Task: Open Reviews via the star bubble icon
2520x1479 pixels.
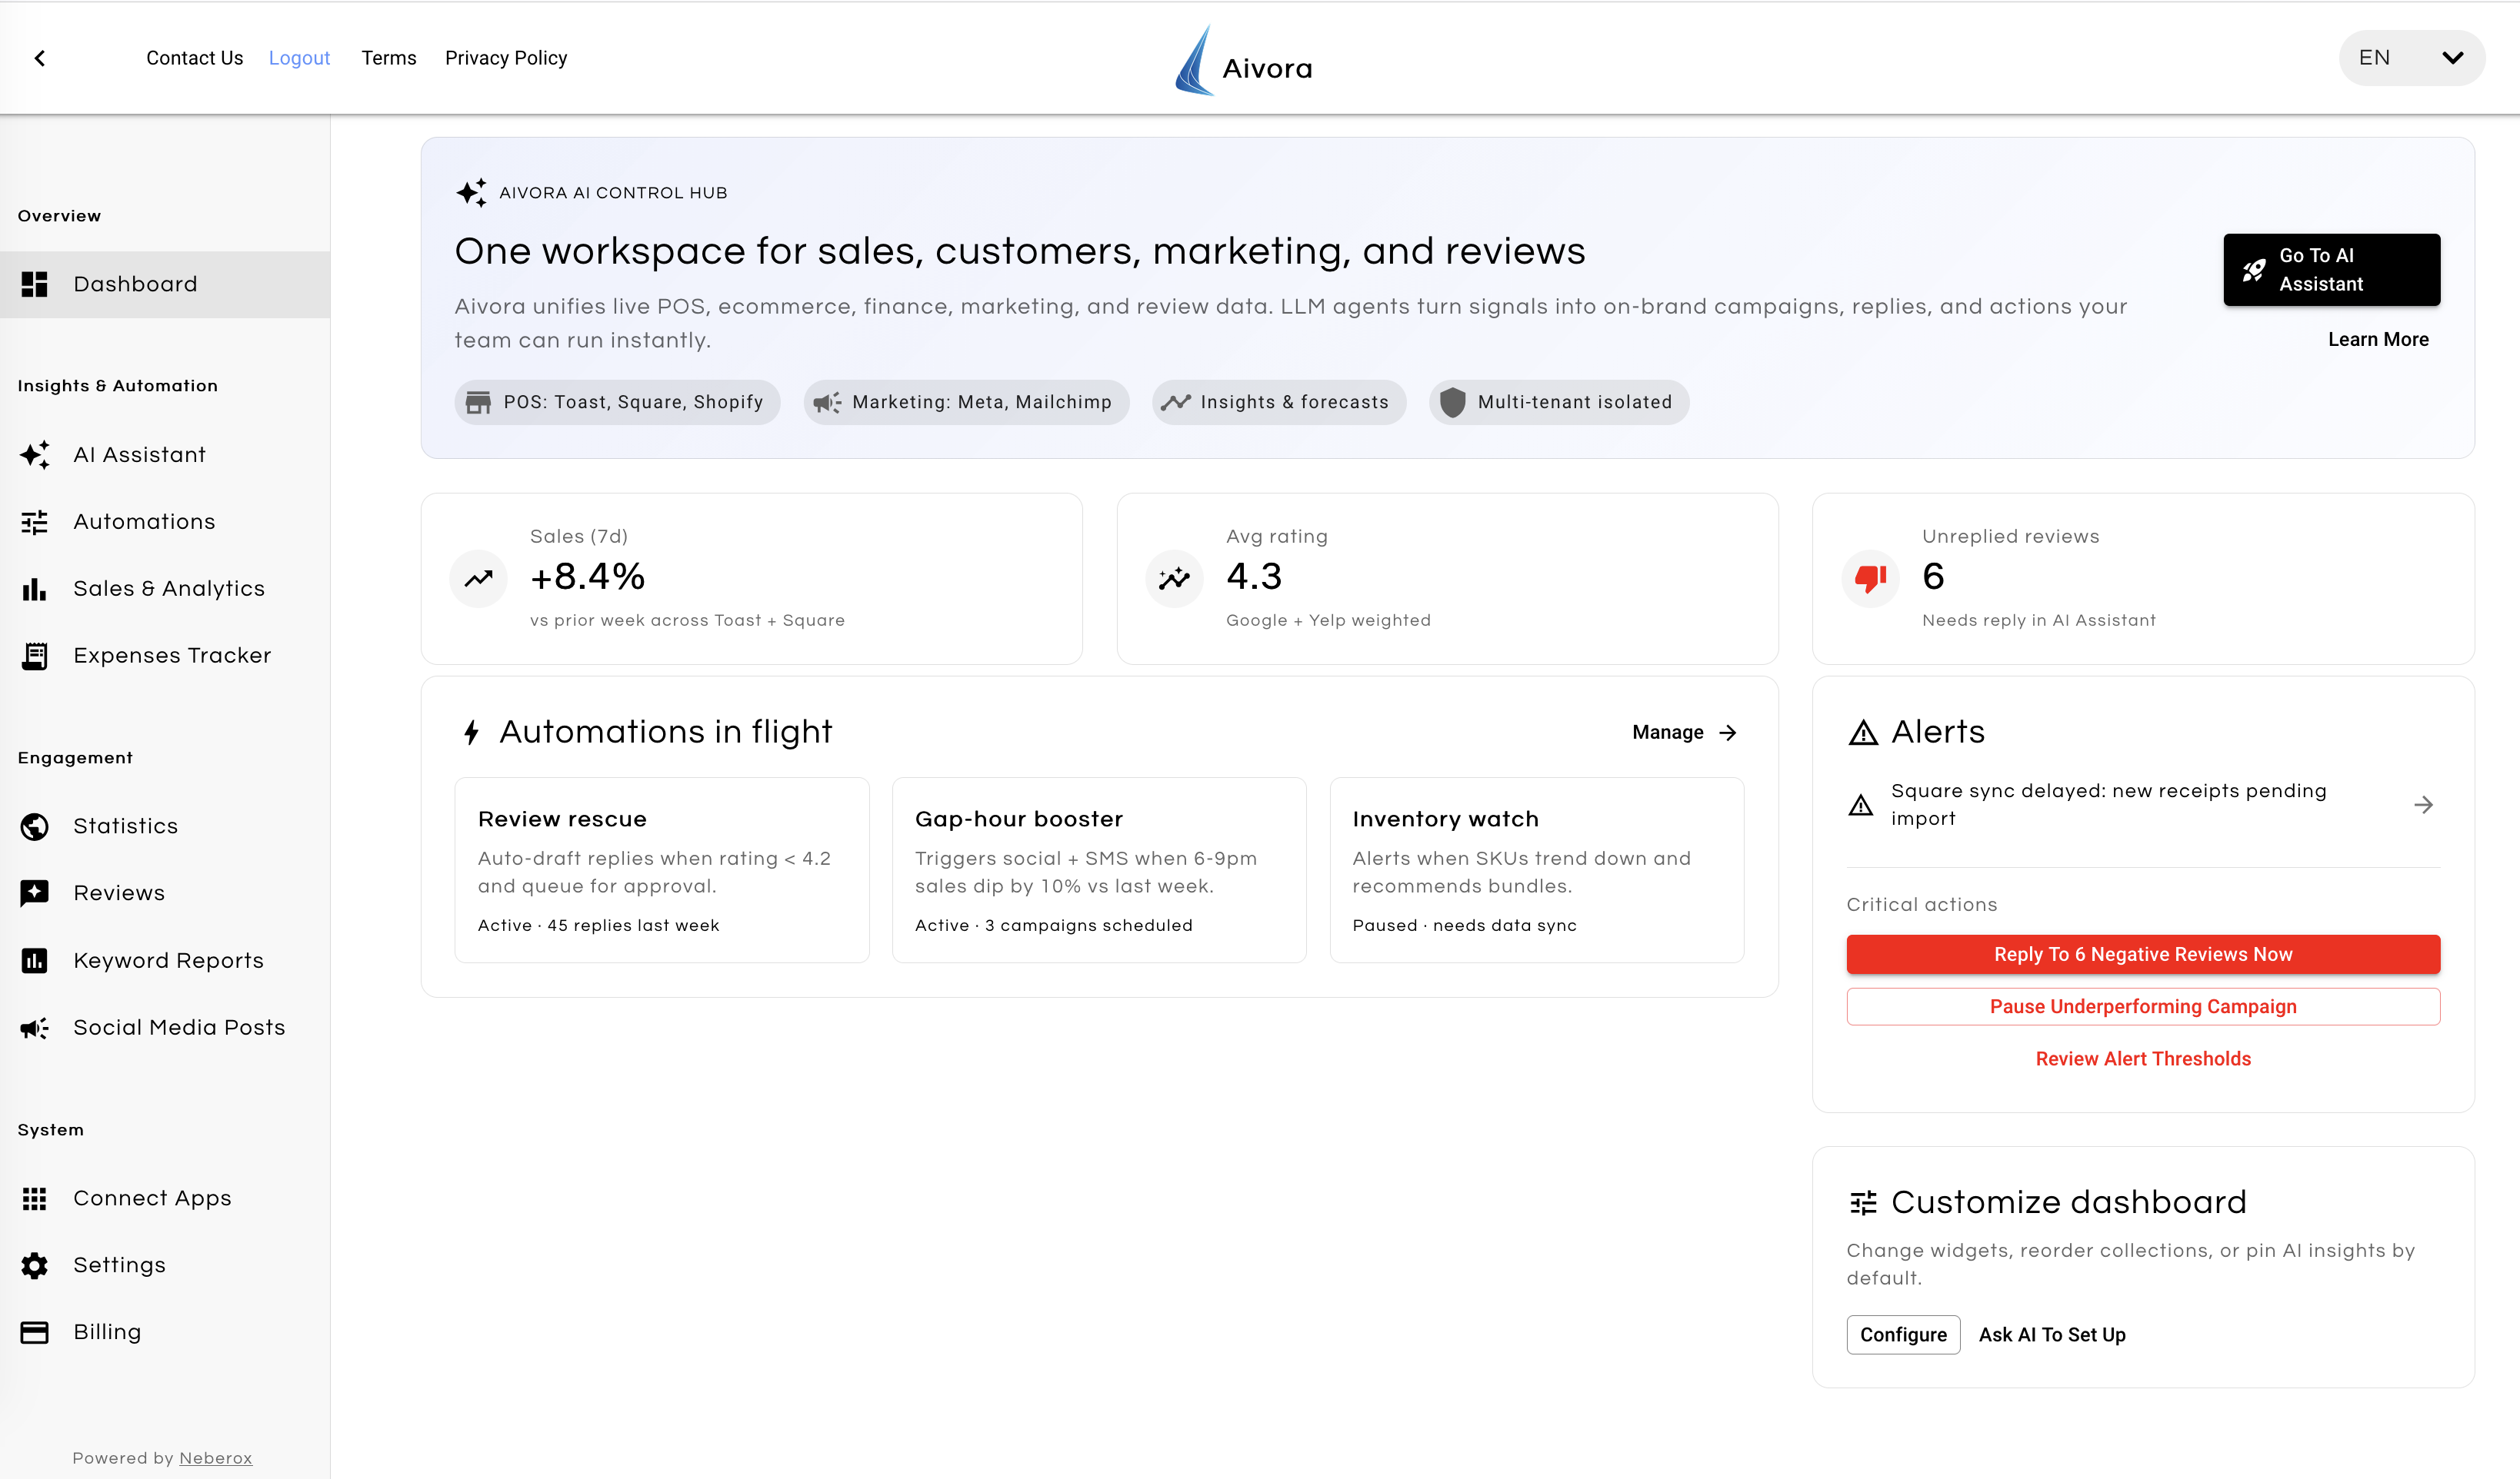Action: coord(35,892)
